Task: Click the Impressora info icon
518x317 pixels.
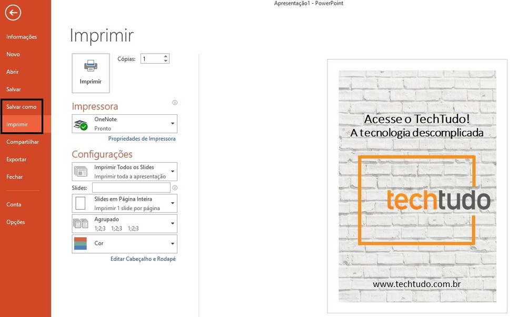Action: [x=175, y=103]
